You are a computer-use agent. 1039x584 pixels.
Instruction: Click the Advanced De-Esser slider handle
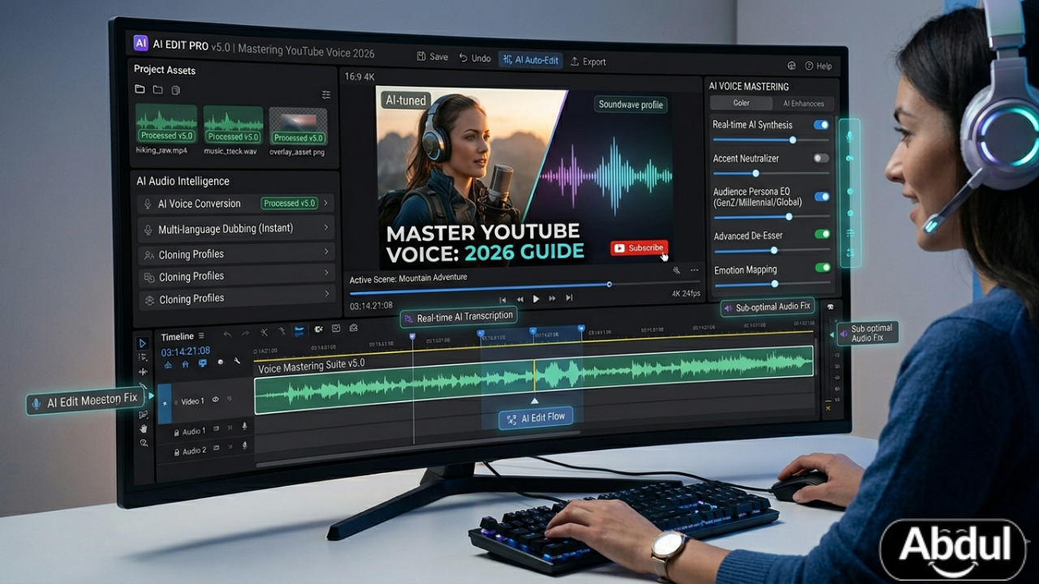coord(774,250)
